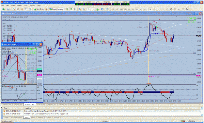Open the View menu
The height and width of the screenshot is (123, 204).
click(8, 6)
